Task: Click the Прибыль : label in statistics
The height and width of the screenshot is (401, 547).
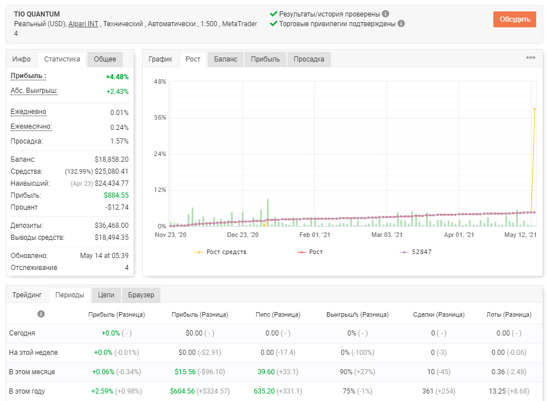Action: pyautogui.click(x=29, y=76)
